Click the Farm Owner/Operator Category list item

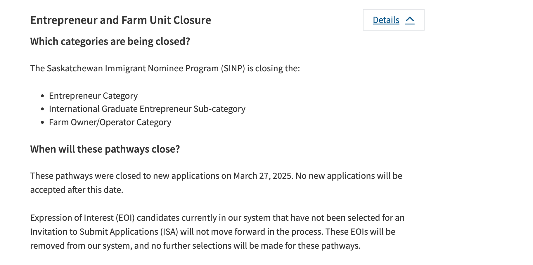(x=110, y=122)
